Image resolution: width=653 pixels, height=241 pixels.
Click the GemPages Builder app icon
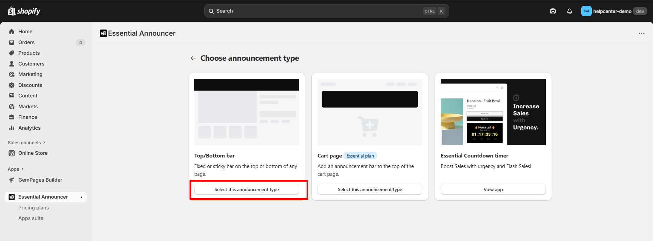[x=12, y=180]
